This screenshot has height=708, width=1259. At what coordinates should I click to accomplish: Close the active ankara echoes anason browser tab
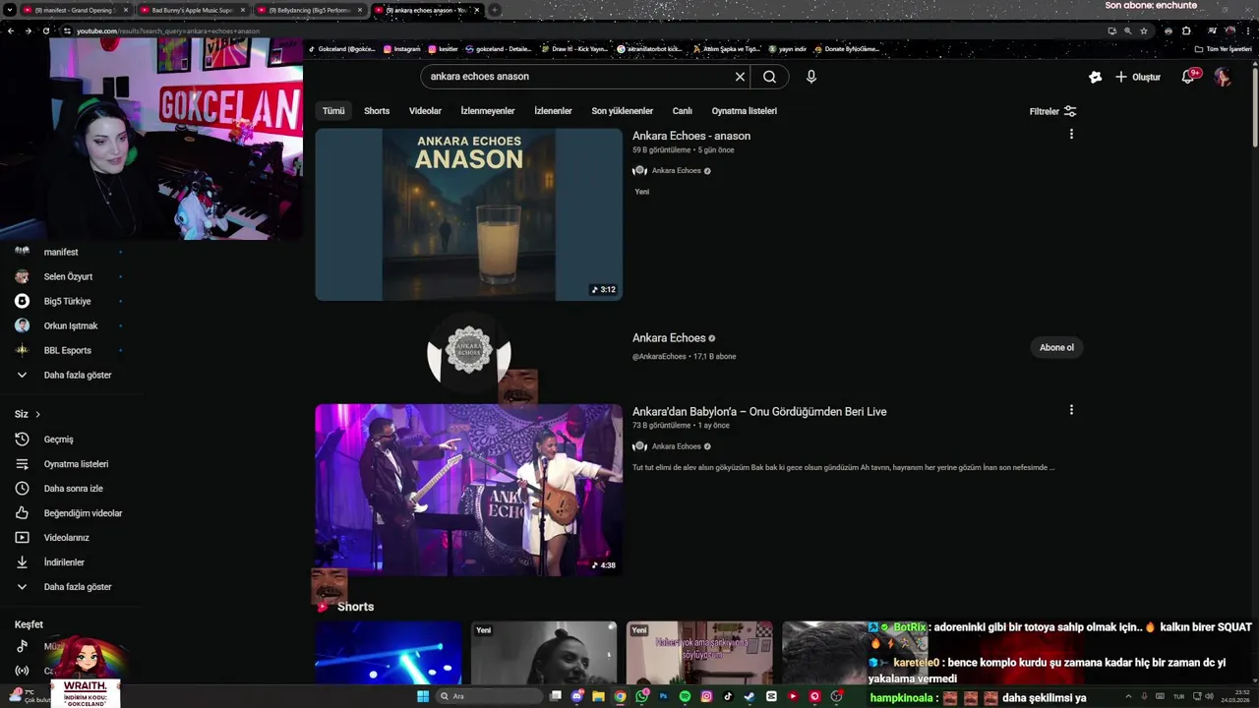pyautogui.click(x=477, y=10)
